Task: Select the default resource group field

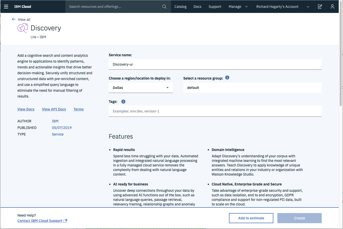Action: (x=252, y=88)
